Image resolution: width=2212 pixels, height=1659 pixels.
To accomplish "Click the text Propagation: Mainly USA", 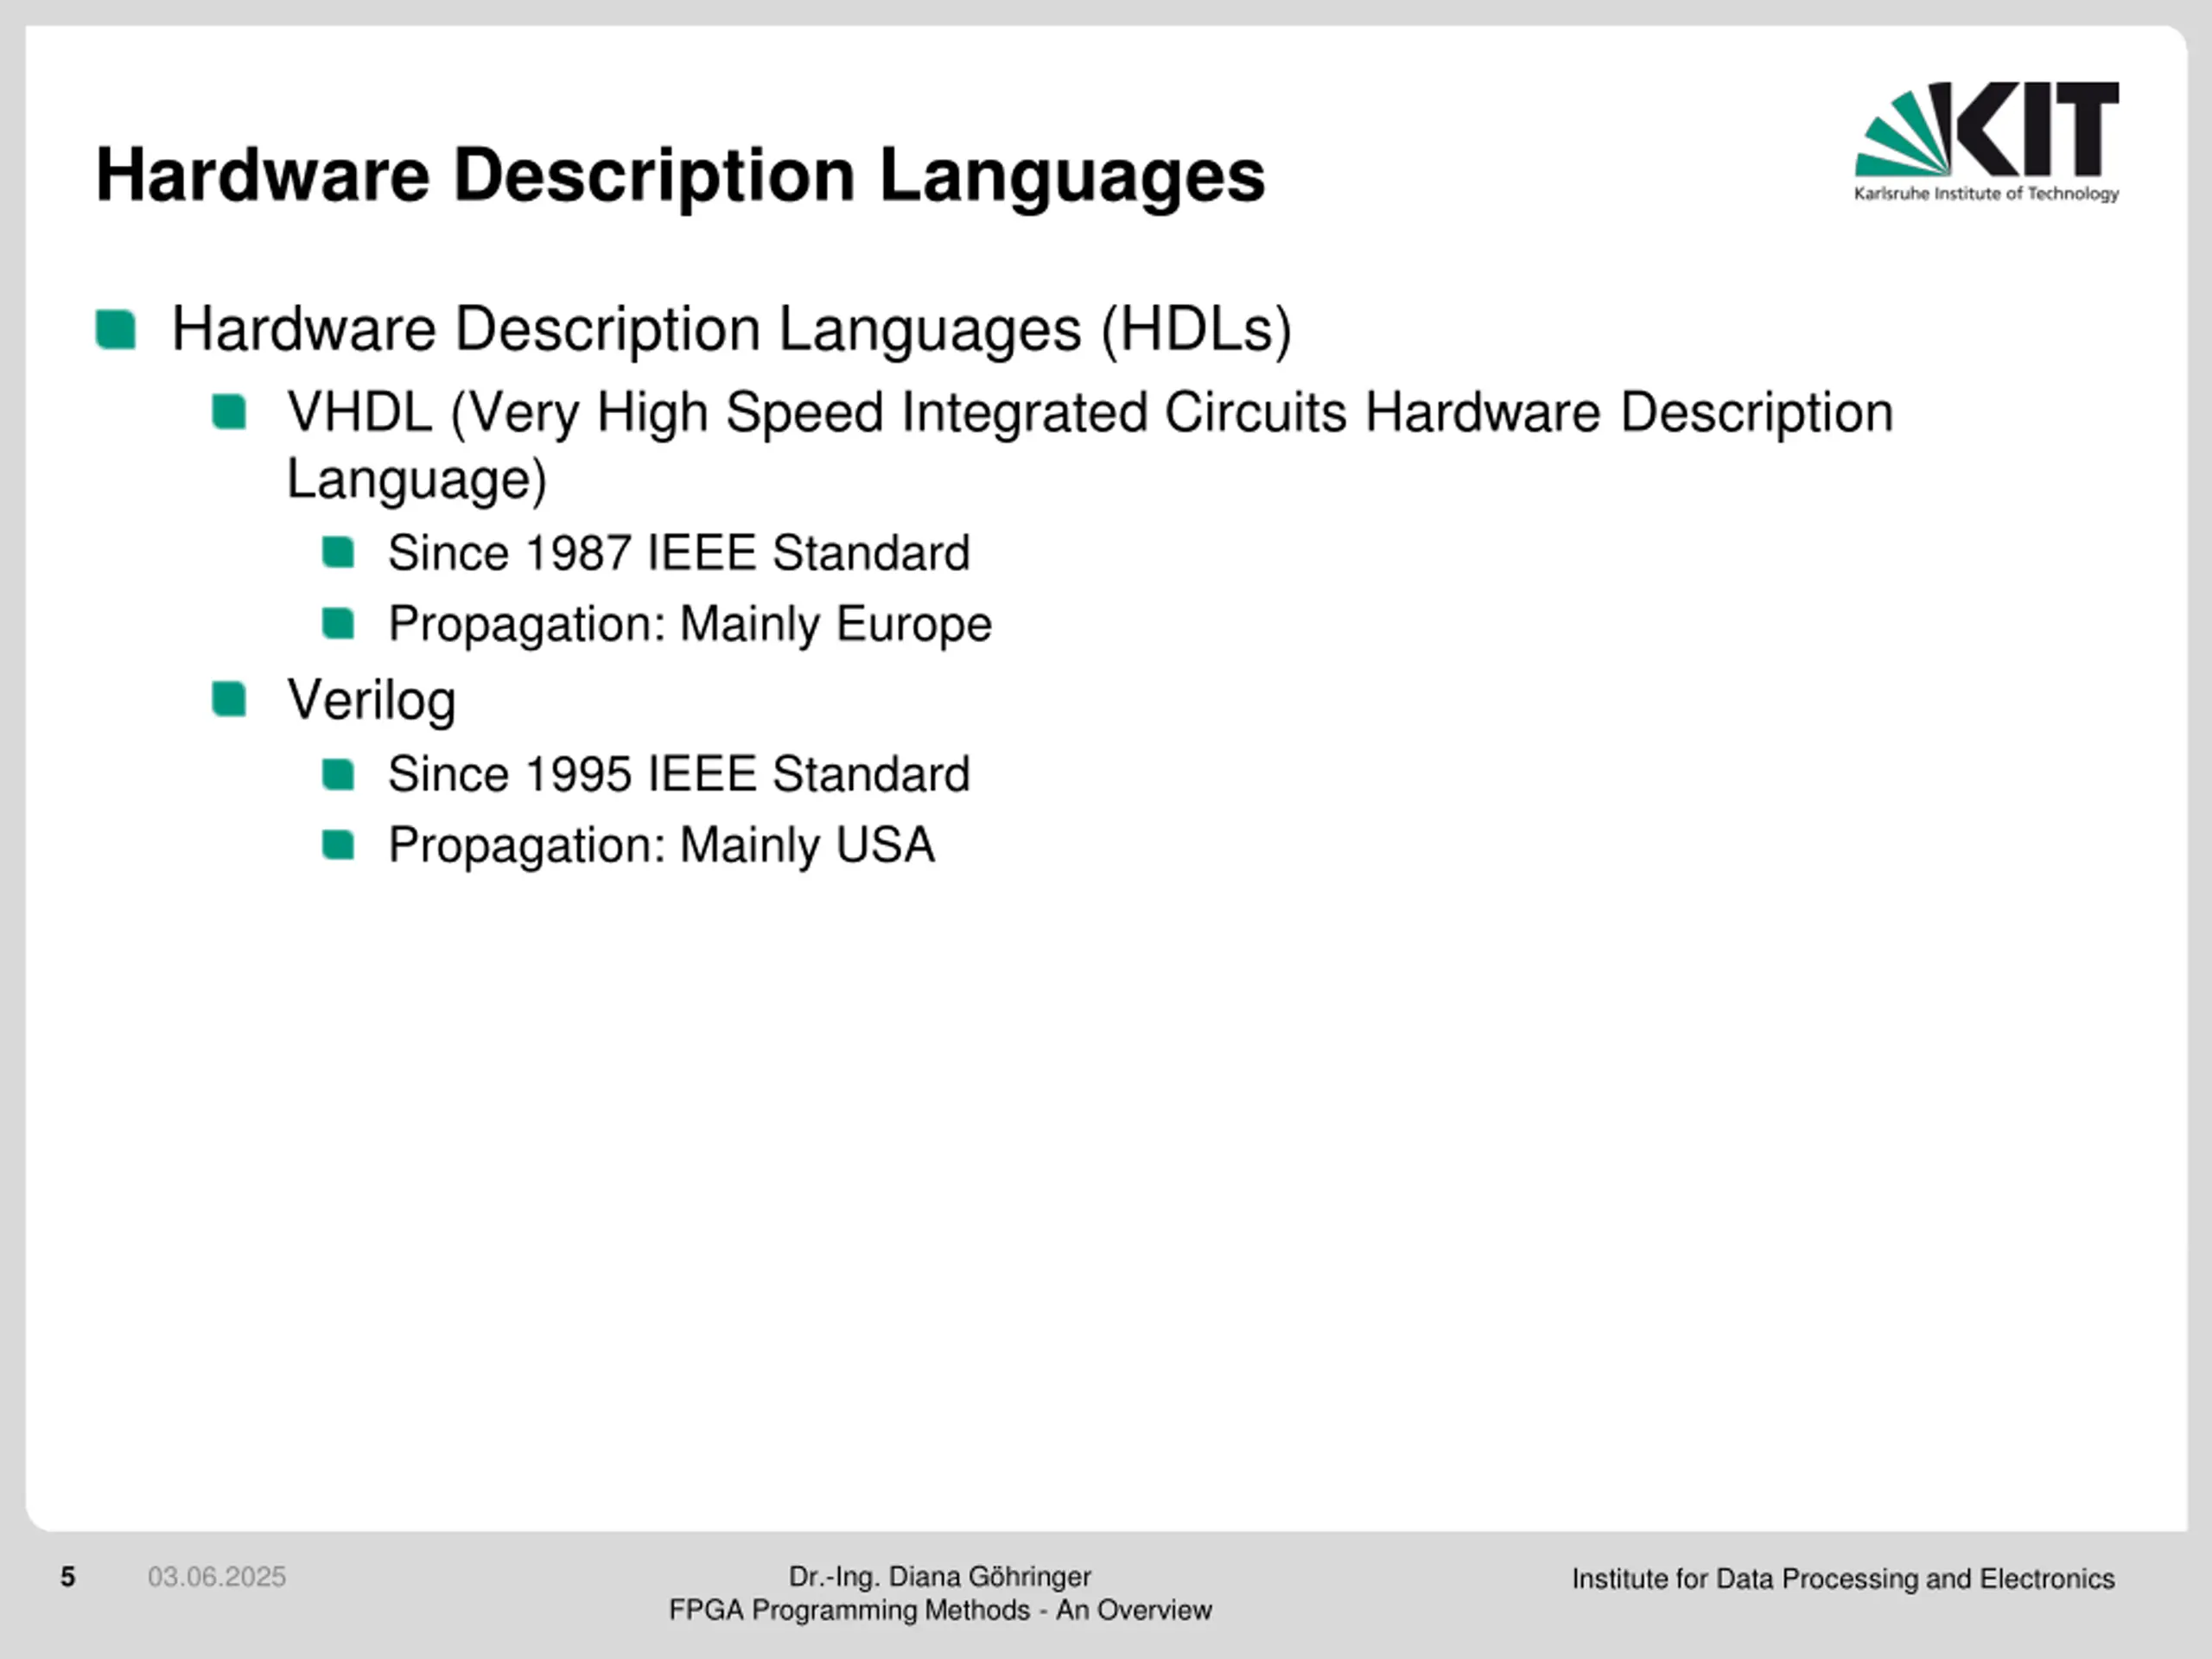I will (661, 845).
